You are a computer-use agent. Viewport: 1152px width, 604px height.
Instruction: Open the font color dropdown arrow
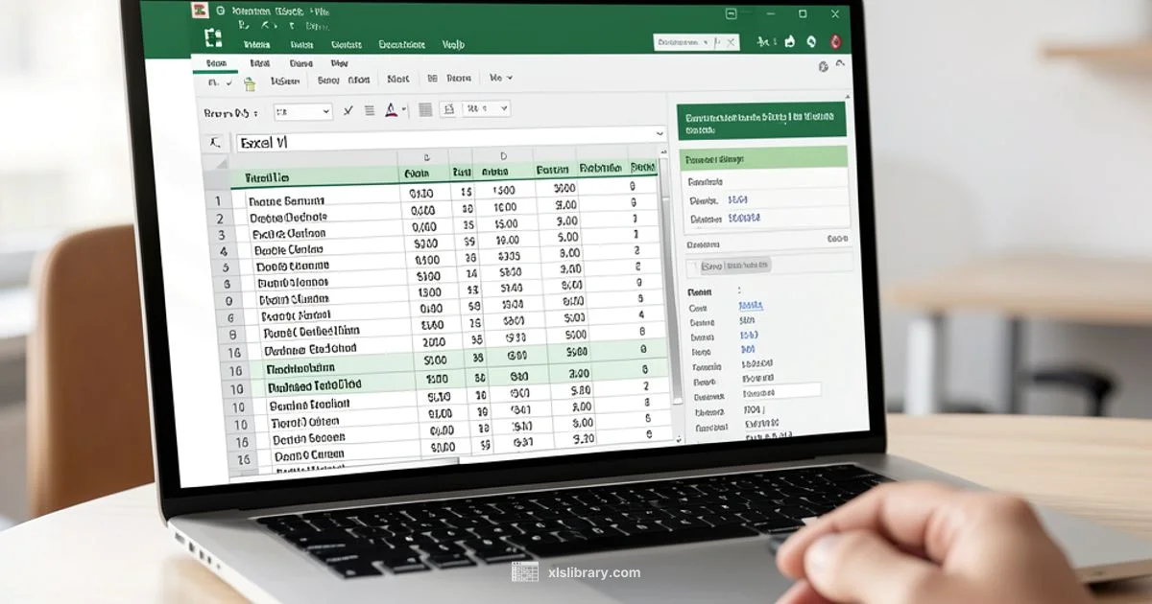coord(404,110)
